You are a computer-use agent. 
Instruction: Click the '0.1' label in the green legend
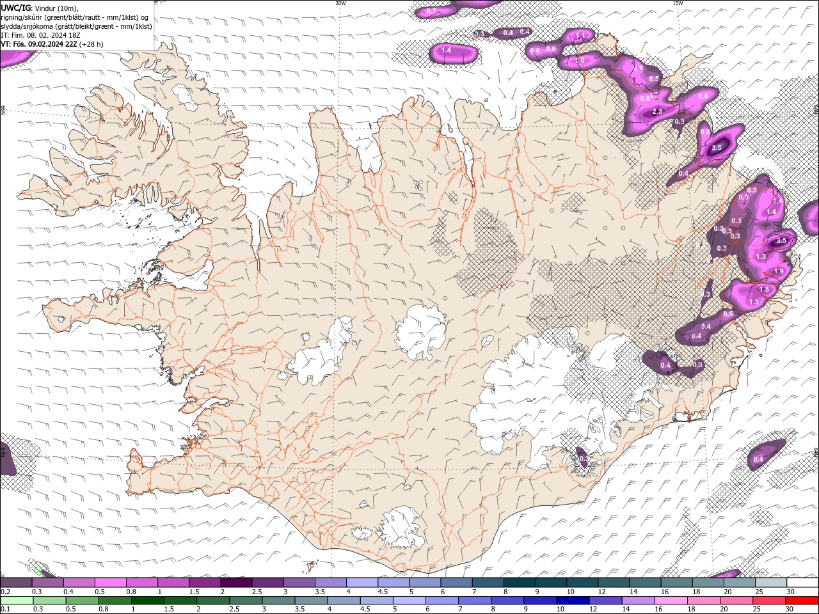(x=6, y=609)
